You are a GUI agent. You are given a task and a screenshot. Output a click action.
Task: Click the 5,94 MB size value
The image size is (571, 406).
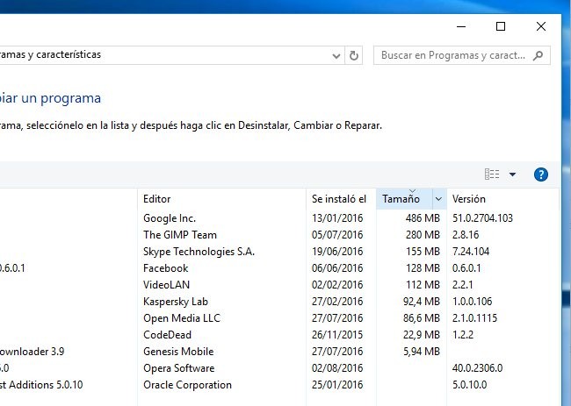coord(422,352)
